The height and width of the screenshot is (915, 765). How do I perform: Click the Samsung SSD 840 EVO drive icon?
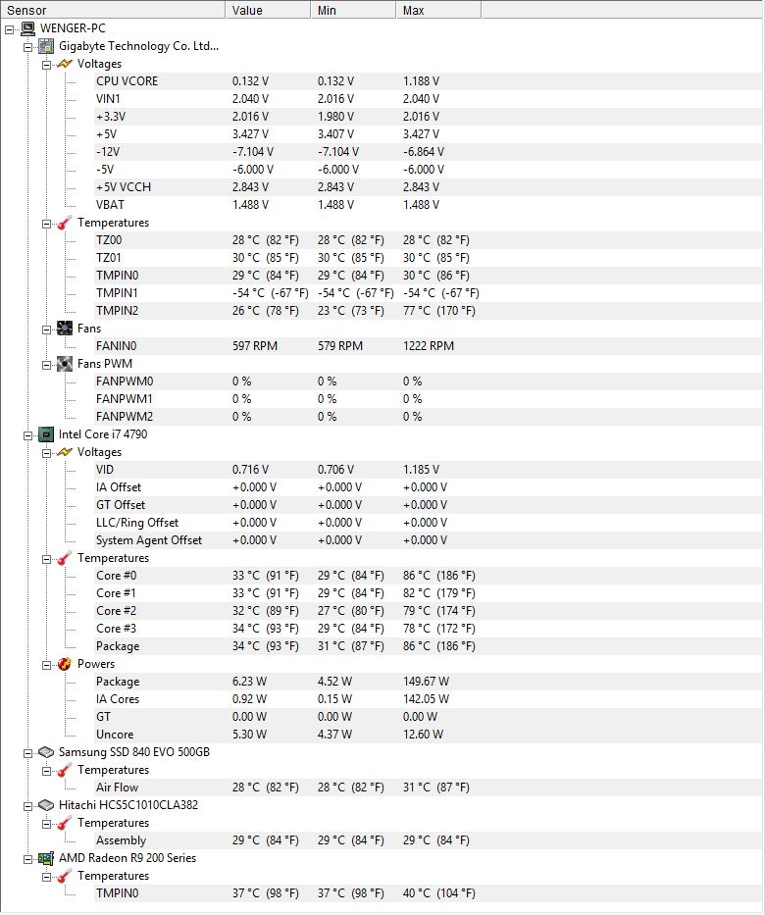coord(46,752)
